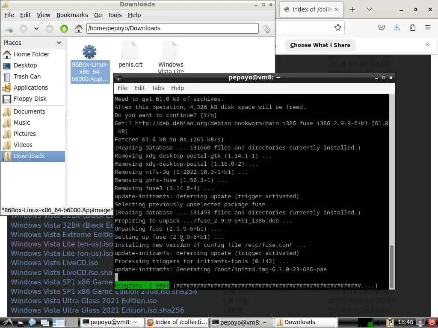Open browser extensions puzzle icon
The height and width of the screenshot is (328, 438).
pyautogui.click(x=412, y=27)
